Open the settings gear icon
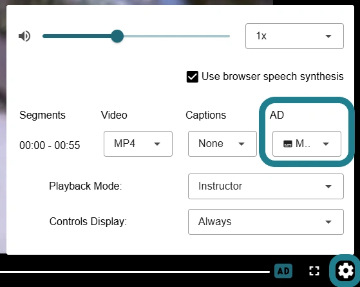This screenshot has height=287, width=360. tap(345, 271)
